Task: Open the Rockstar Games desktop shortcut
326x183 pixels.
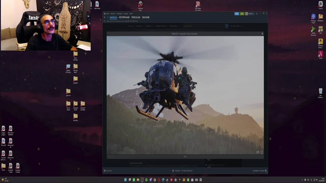Action: pos(321,43)
